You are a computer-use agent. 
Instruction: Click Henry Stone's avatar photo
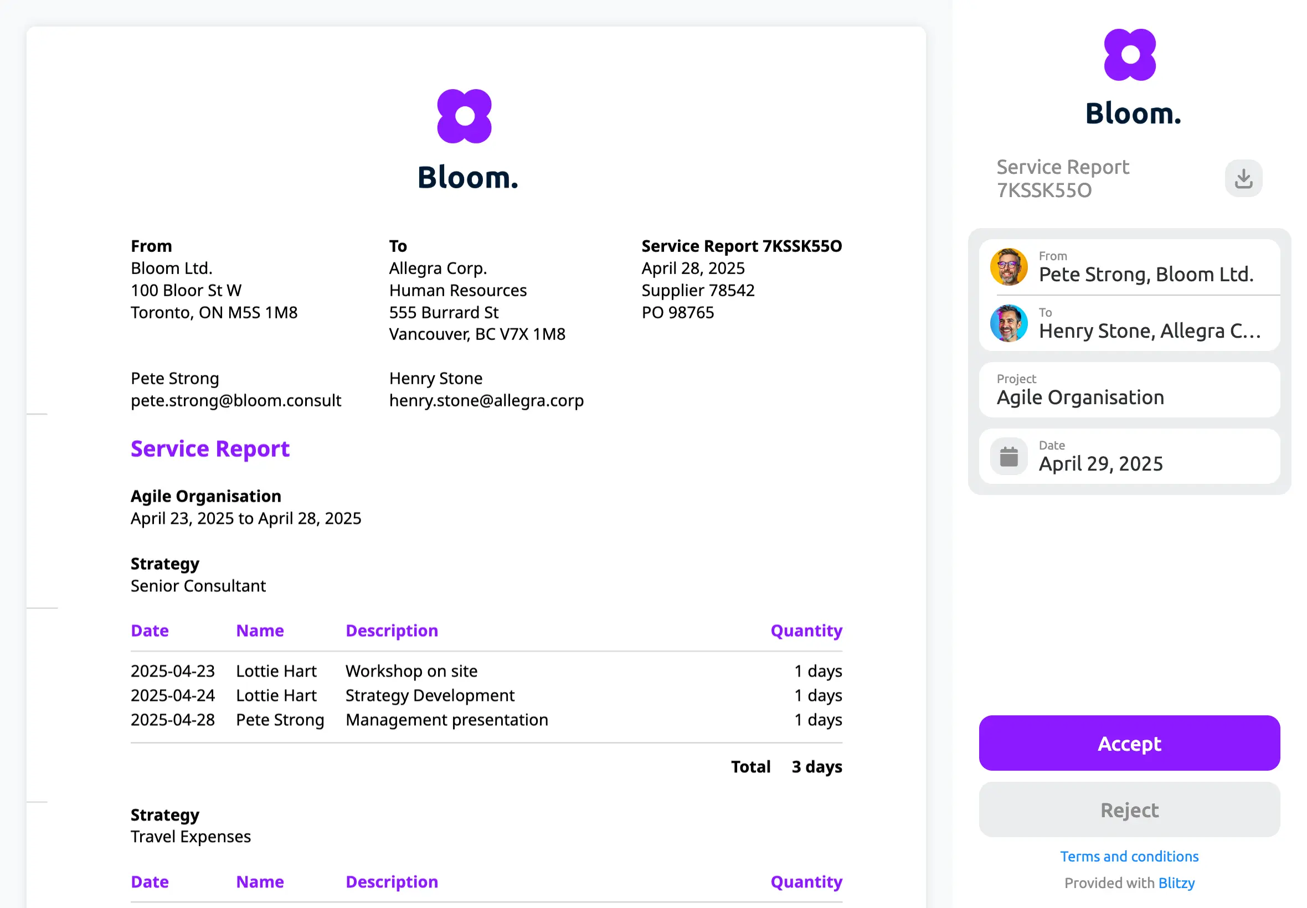coord(1008,323)
